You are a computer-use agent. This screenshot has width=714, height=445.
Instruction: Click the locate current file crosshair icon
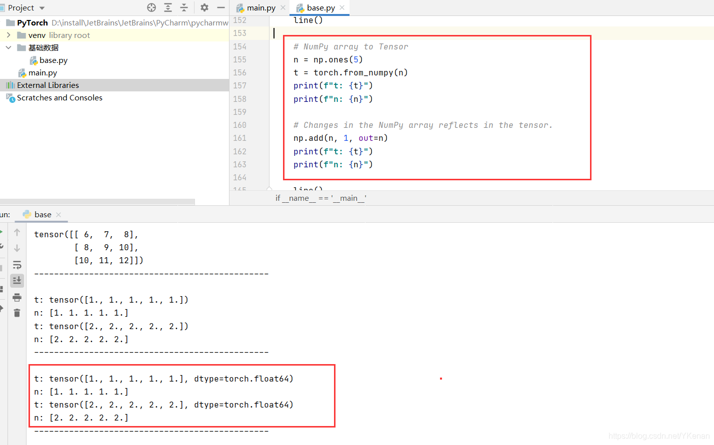(x=151, y=7)
